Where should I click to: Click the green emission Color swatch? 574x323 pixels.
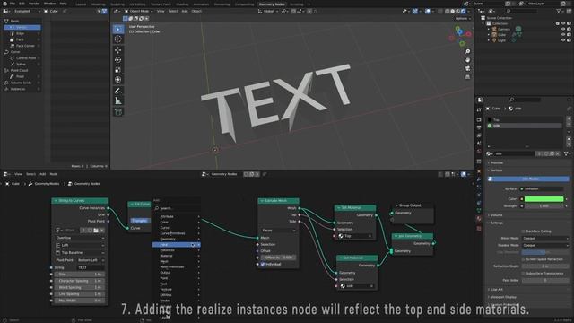point(544,199)
